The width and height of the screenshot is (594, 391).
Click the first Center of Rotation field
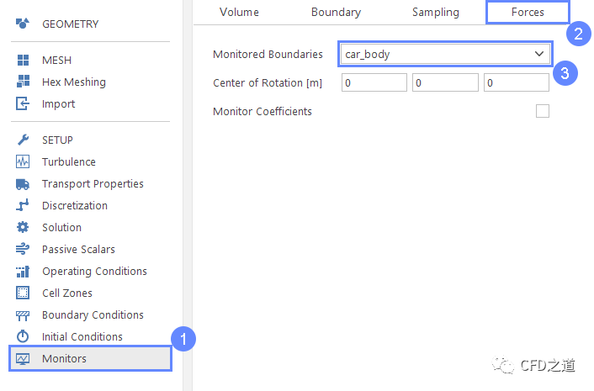(374, 82)
